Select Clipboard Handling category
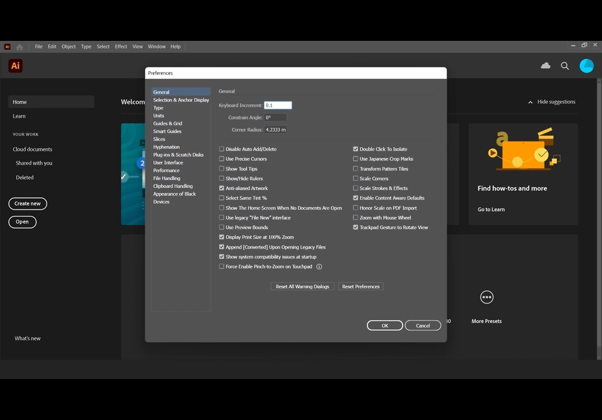 173,186
